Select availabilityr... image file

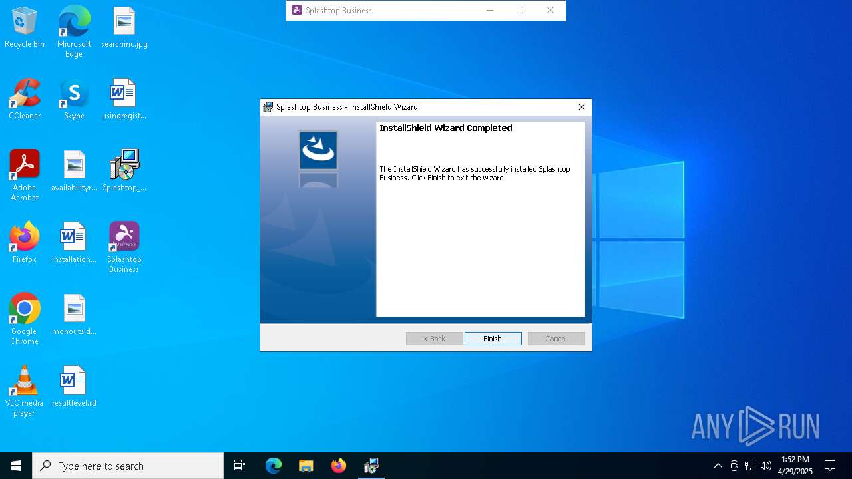pyautogui.click(x=74, y=172)
